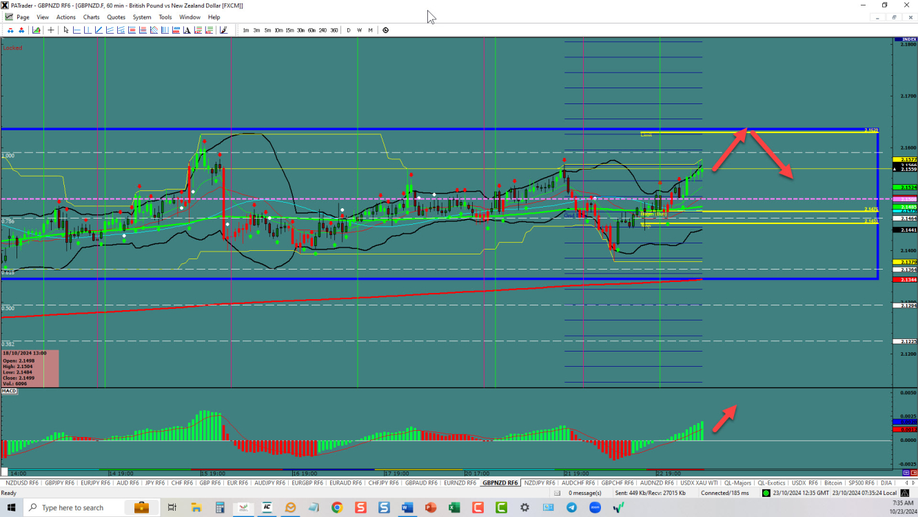Select the text annotation 'A' tool
The width and height of the screenshot is (918, 517).
(x=187, y=30)
